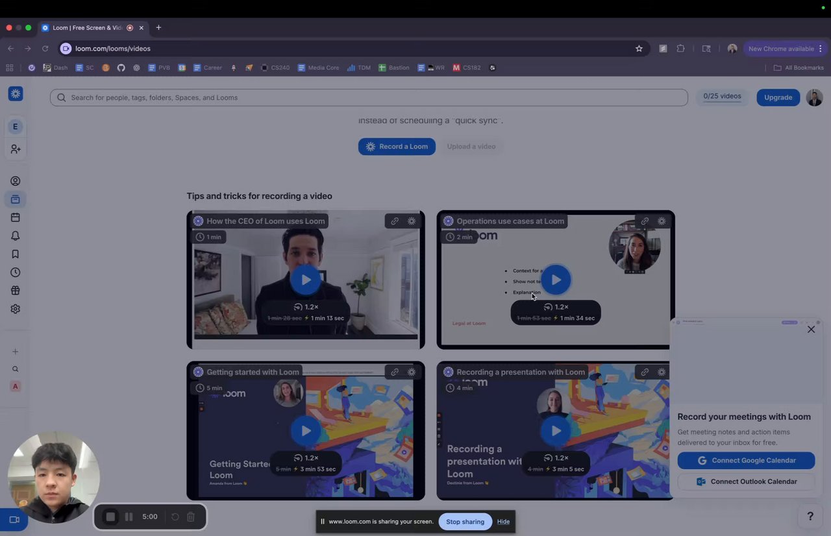Click the Upgrade button
Viewport: 831px width, 536px height.
point(778,97)
